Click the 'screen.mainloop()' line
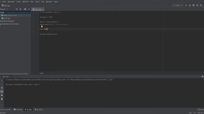Screen dimensions: 204x114 tap(49, 34)
